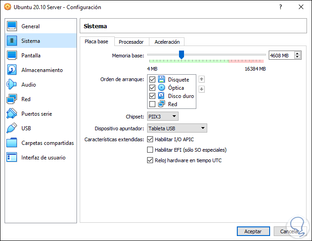Uncheck Disquete in boot order

153,80
